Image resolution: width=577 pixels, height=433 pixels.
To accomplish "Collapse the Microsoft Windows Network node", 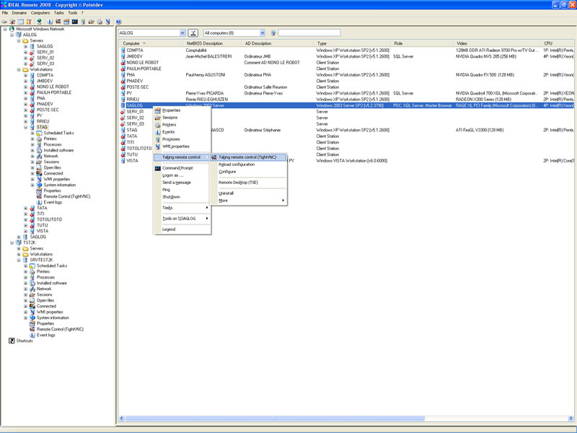I will pyautogui.click(x=5, y=29).
